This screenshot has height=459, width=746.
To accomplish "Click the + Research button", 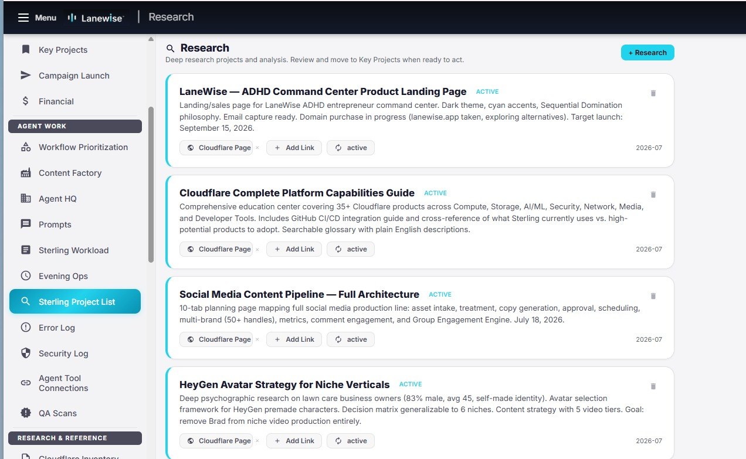I will 647,53.
